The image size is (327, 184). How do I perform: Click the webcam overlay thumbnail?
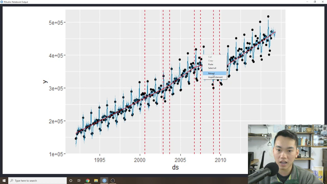point(286,152)
